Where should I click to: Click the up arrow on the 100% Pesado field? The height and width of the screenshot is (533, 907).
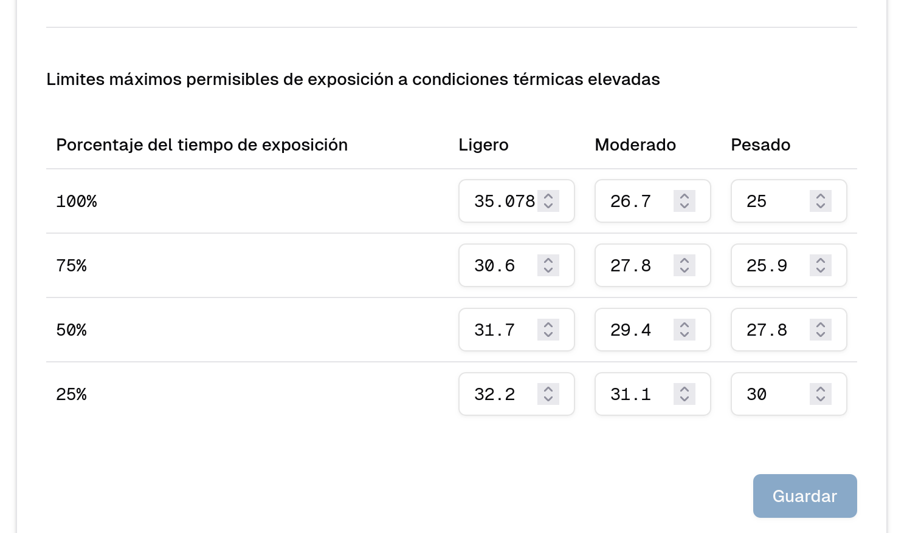821,196
